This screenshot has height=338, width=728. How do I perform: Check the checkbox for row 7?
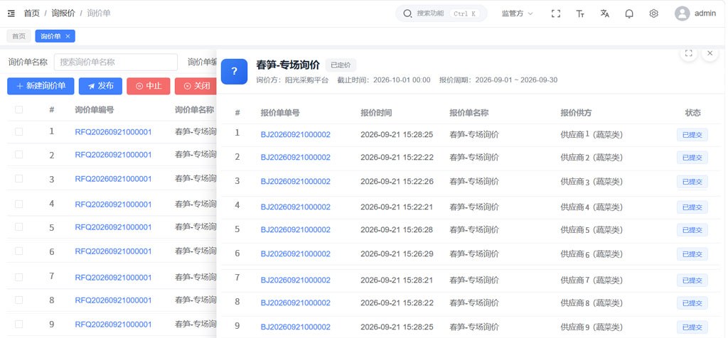(18, 277)
